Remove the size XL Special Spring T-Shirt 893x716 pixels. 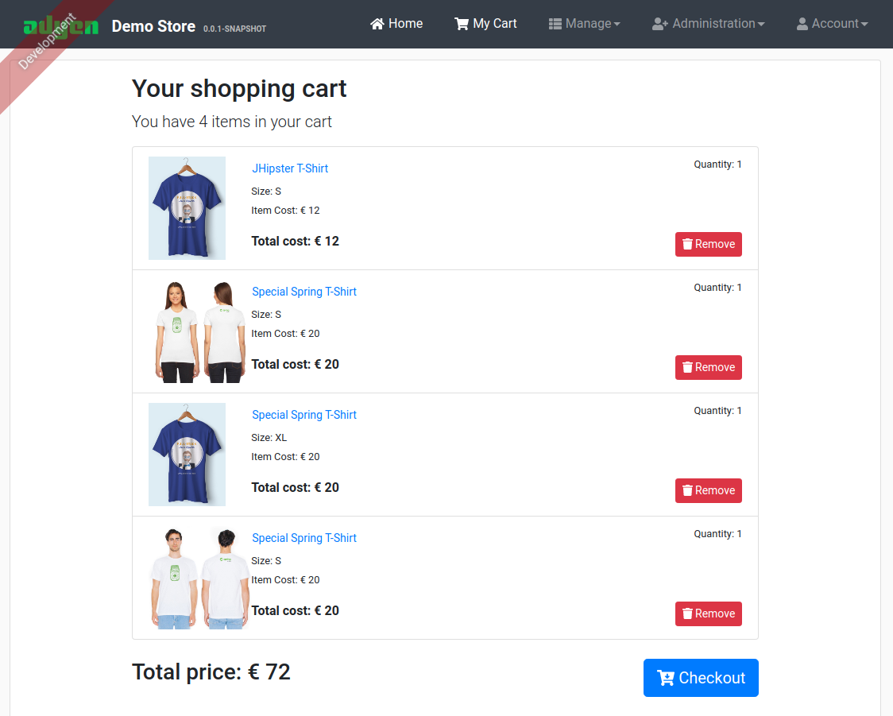tap(709, 490)
